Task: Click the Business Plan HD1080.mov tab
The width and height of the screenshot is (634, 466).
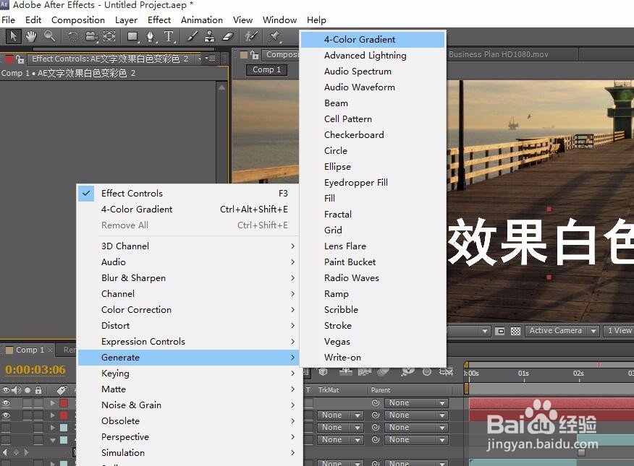Action: (499, 54)
